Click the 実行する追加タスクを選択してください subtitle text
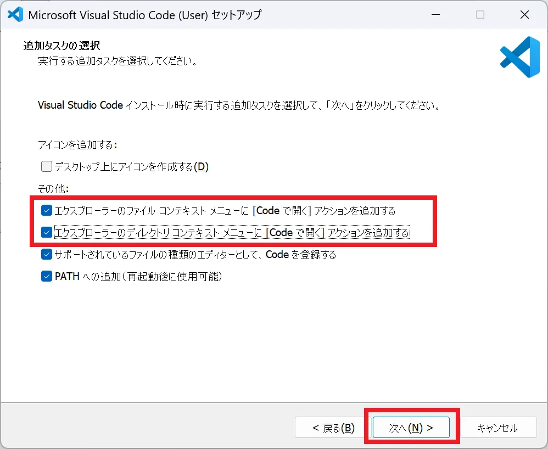 click(118, 60)
